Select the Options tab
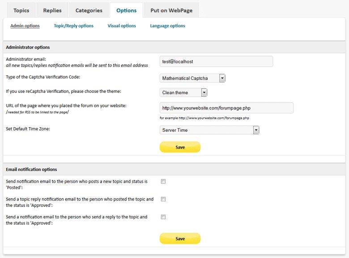 (x=126, y=10)
